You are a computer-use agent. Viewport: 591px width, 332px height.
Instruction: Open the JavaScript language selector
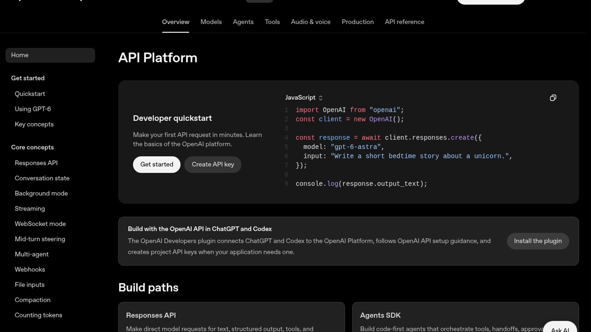pyautogui.click(x=304, y=97)
